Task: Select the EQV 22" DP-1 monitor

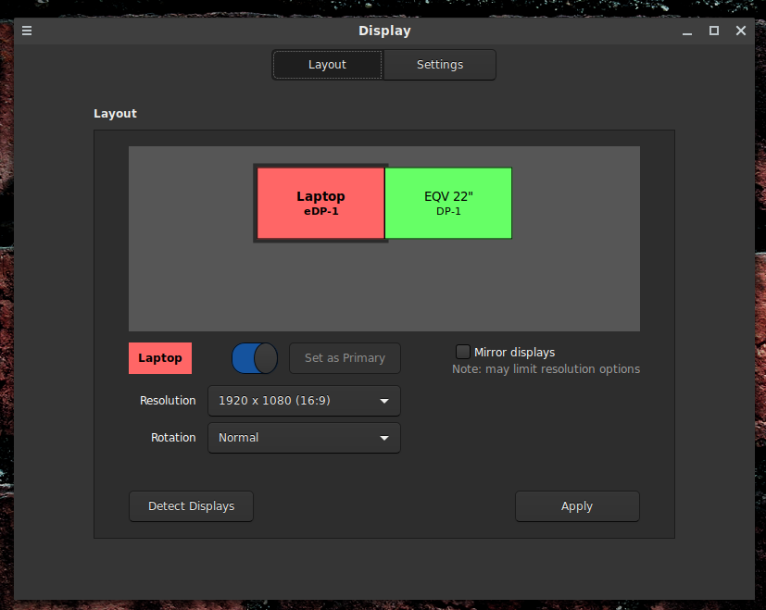Action: pos(448,203)
